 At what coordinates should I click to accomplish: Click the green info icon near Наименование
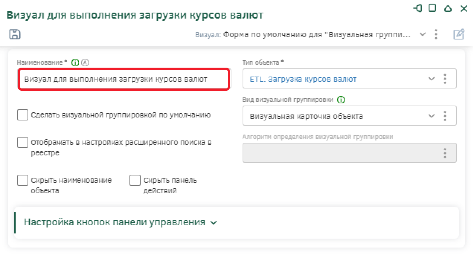(x=76, y=62)
